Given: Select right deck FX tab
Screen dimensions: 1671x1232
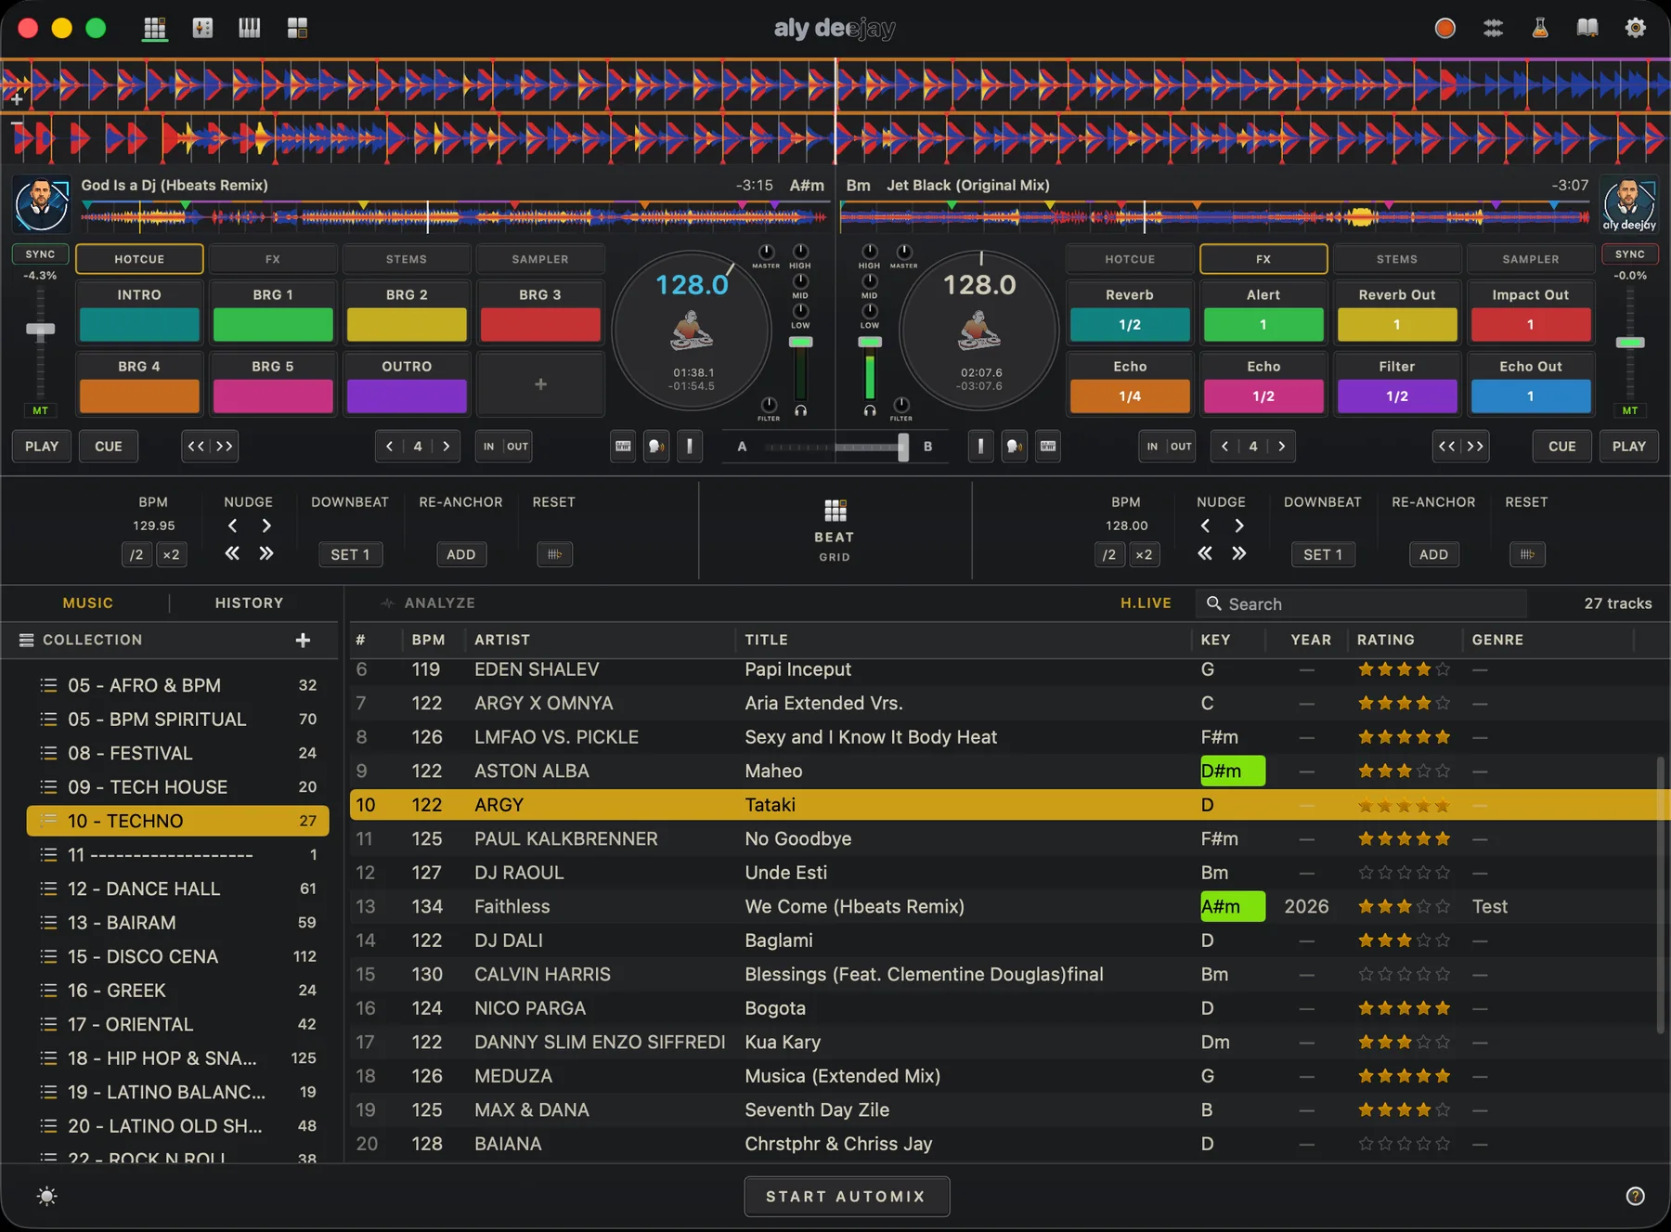Looking at the screenshot, I should point(1263,259).
